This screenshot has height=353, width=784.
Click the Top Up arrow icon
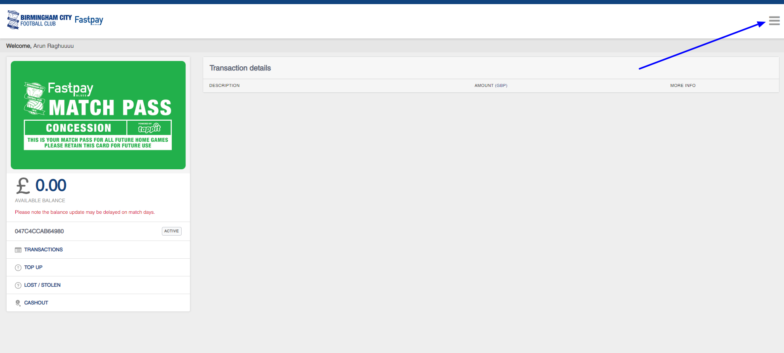click(18, 268)
